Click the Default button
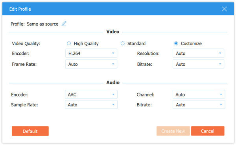 point(30,131)
